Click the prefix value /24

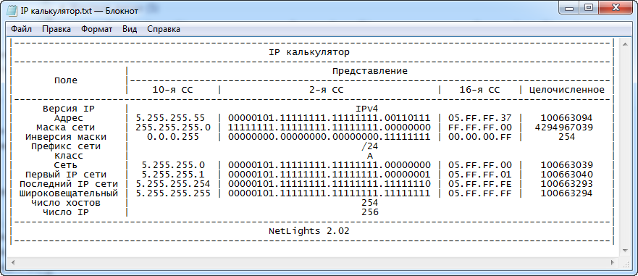click(x=370, y=146)
